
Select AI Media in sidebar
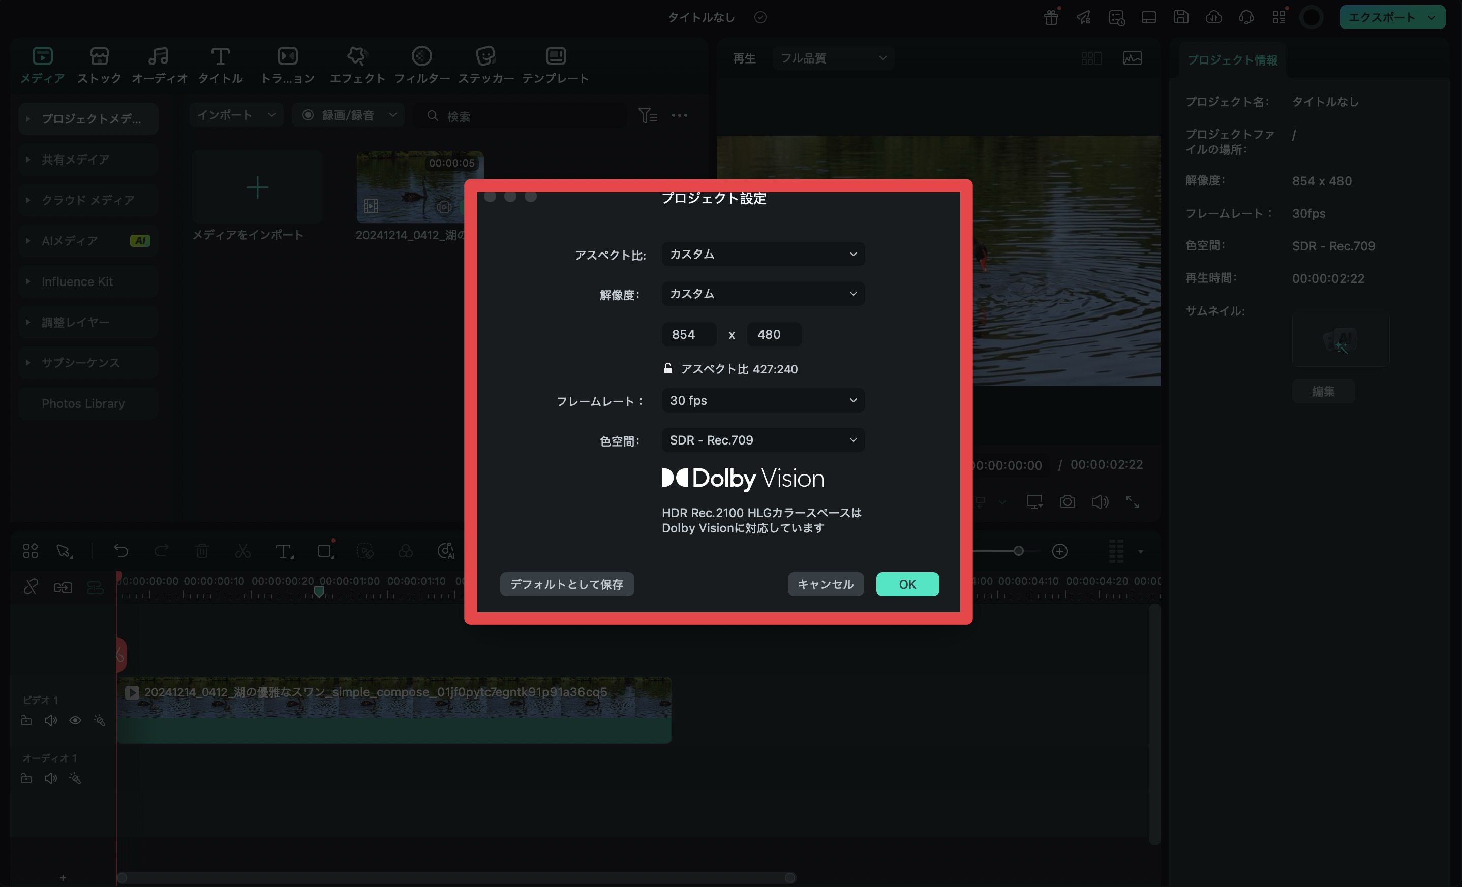pyautogui.click(x=88, y=241)
